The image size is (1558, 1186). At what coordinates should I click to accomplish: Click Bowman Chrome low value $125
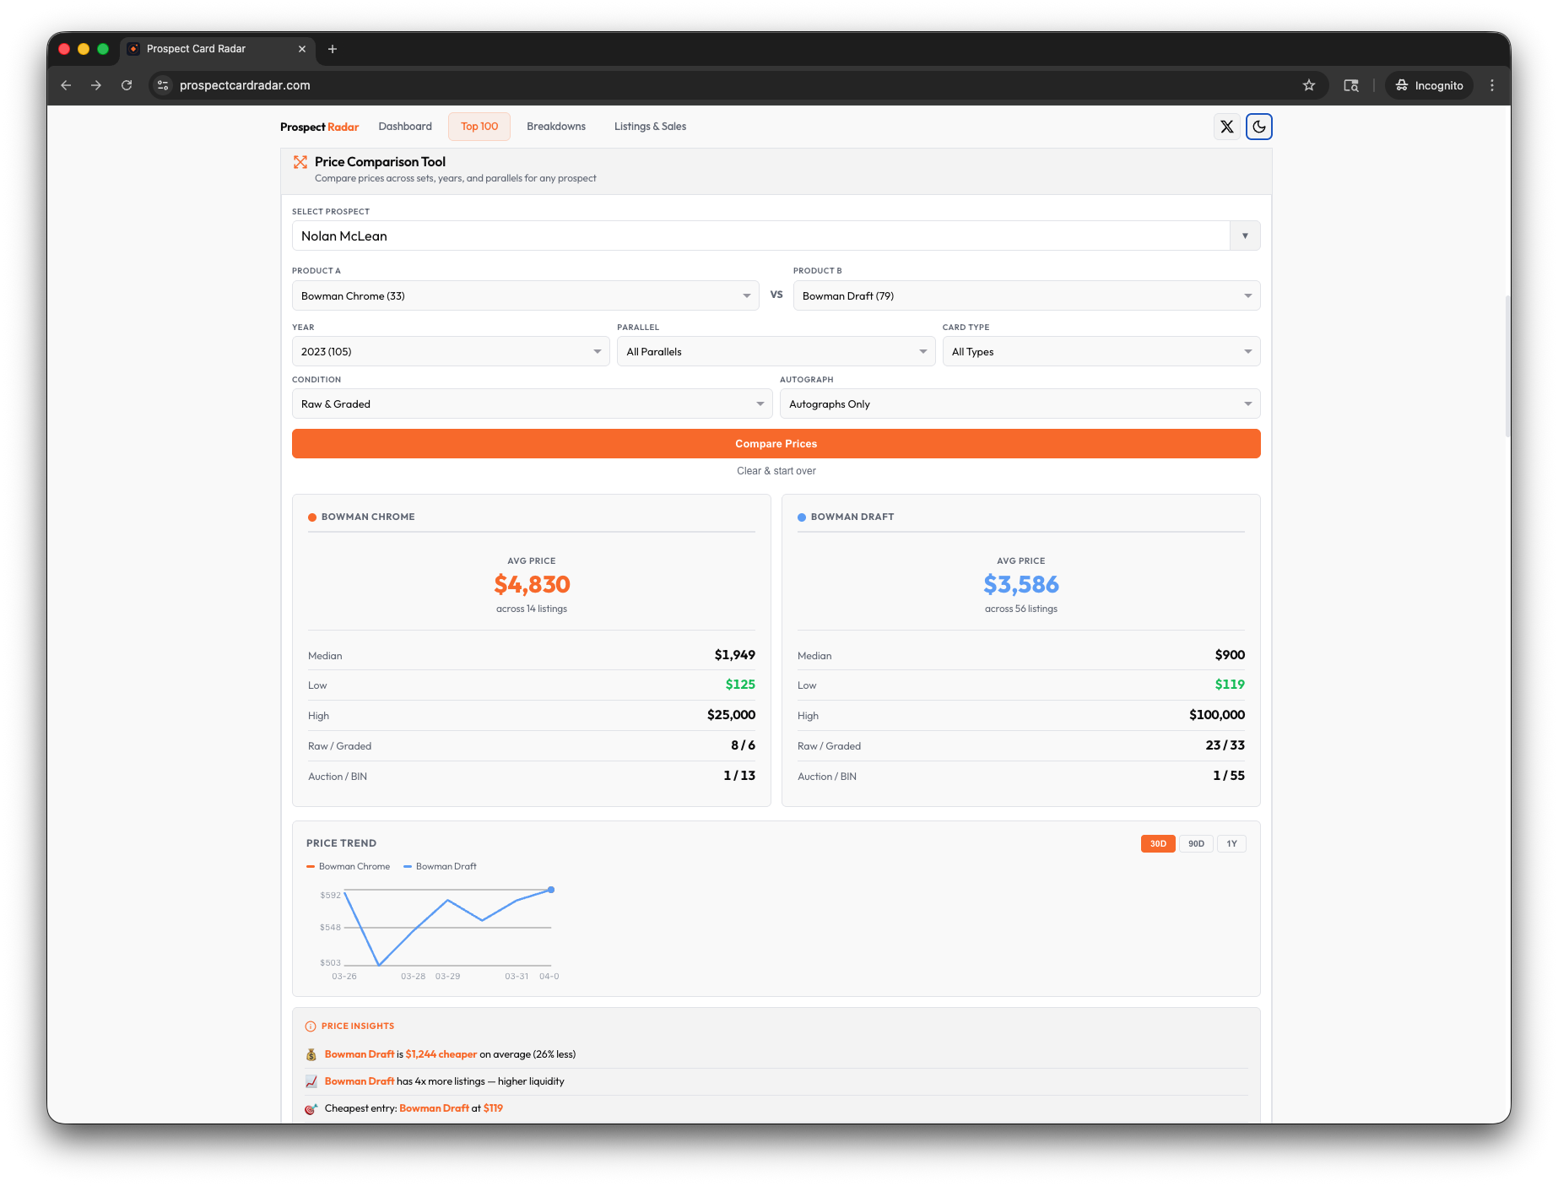point(740,685)
